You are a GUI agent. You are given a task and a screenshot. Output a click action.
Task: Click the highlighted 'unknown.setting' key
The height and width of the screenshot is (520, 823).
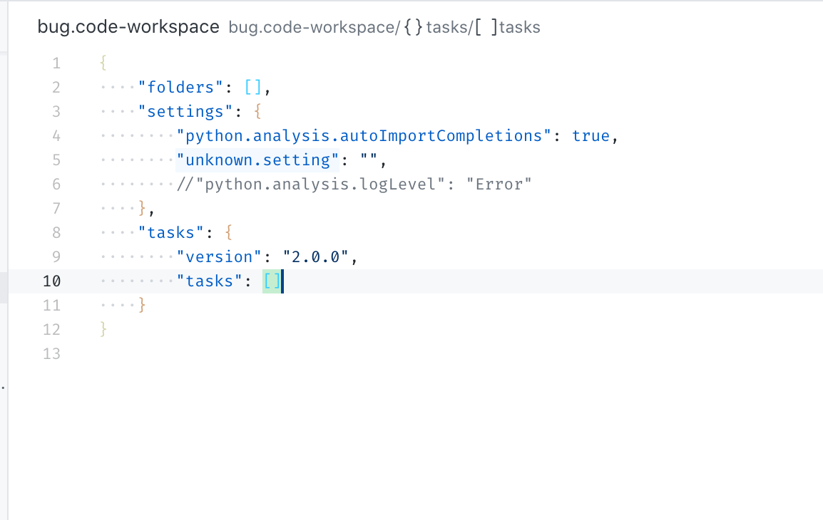(x=258, y=160)
